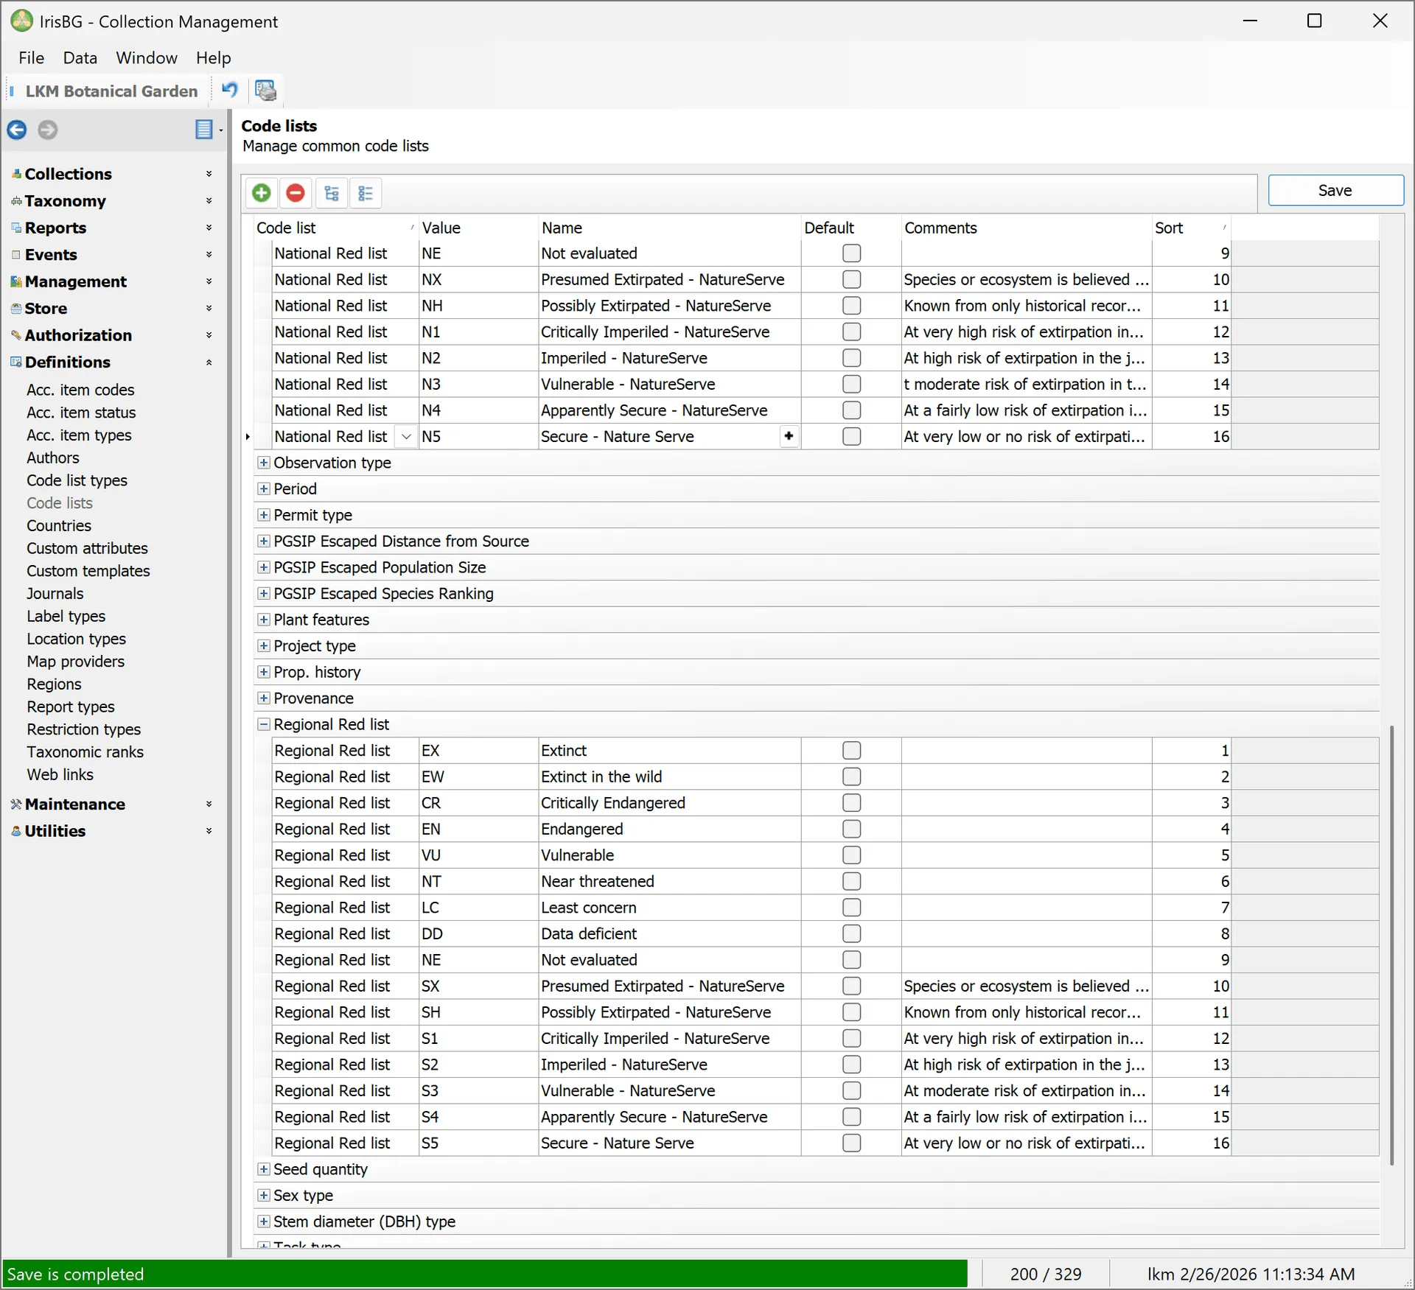Click the plus button in N5 name cell
The width and height of the screenshot is (1415, 1290).
[789, 436]
